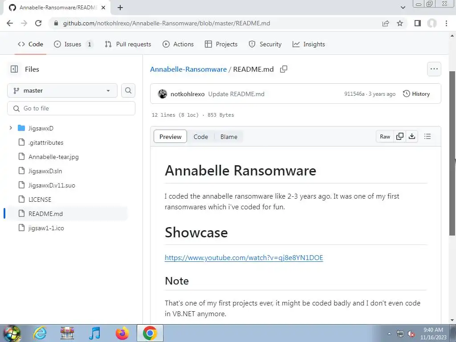Select Annabelle-tear.jpg file

[x=53, y=157]
